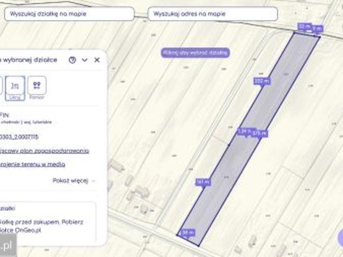Click the partially visible leftmost tool icon
343x257 pixels.
point(1,86)
